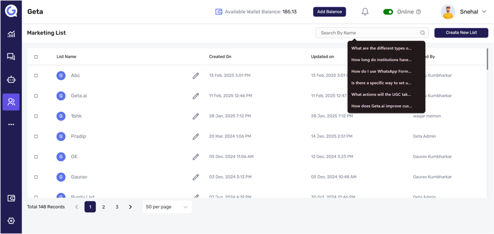The height and width of the screenshot is (234, 494).
Task: Click the more options ellipsis in sidebar
Action: [11, 124]
